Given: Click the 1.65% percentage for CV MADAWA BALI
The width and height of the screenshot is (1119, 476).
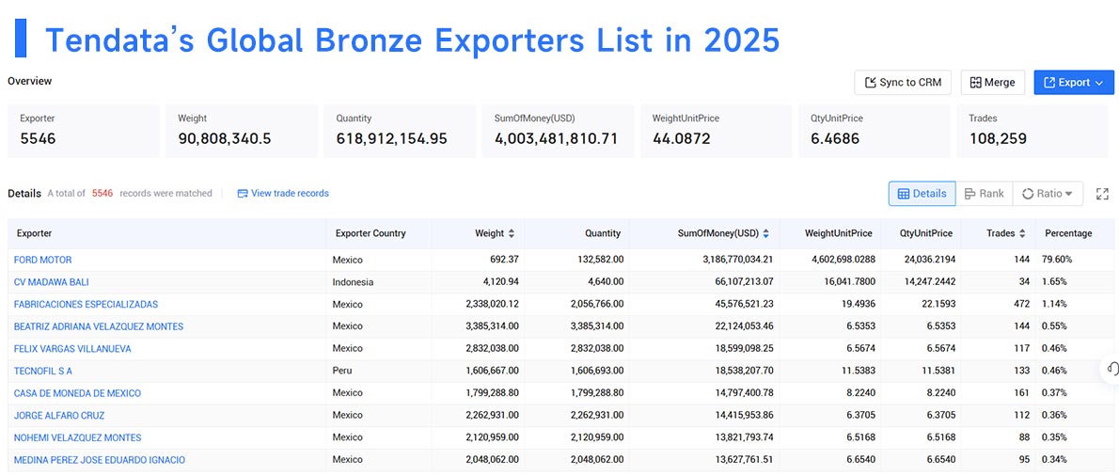Looking at the screenshot, I should coord(1055,282).
